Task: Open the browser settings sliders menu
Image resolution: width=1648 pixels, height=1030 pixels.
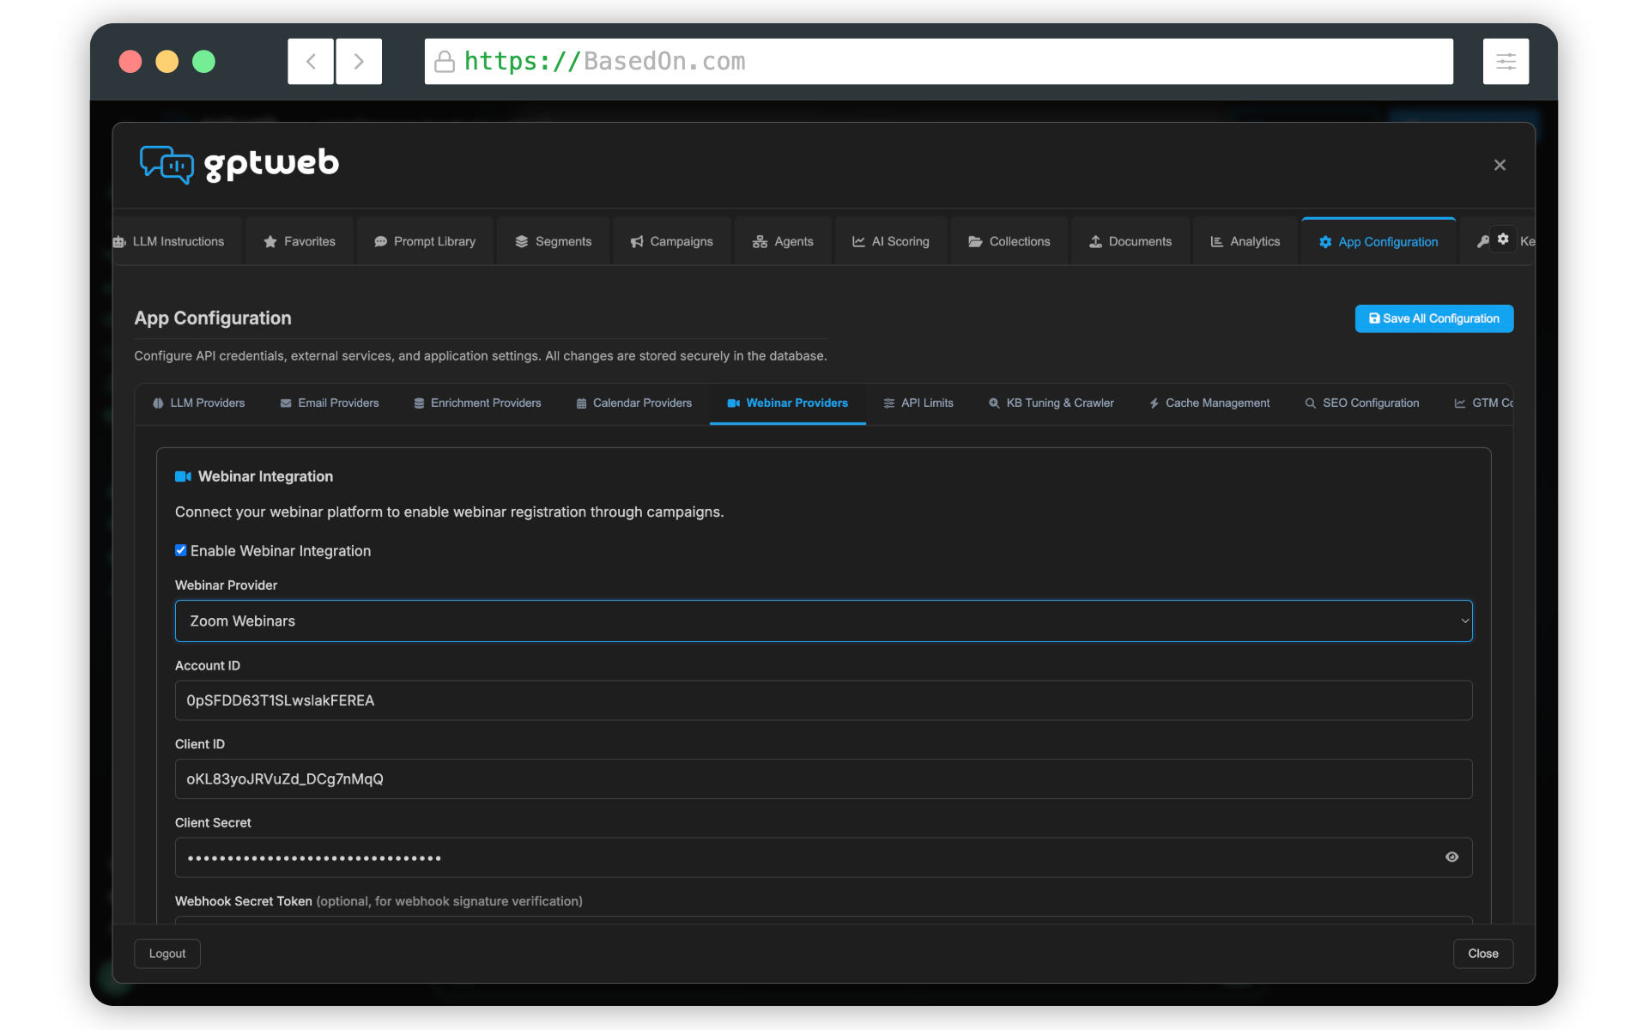Action: (1506, 61)
